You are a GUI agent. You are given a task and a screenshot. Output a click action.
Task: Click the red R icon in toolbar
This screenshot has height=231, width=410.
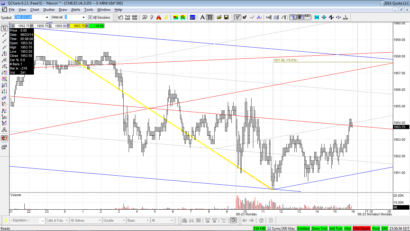[182, 17]
